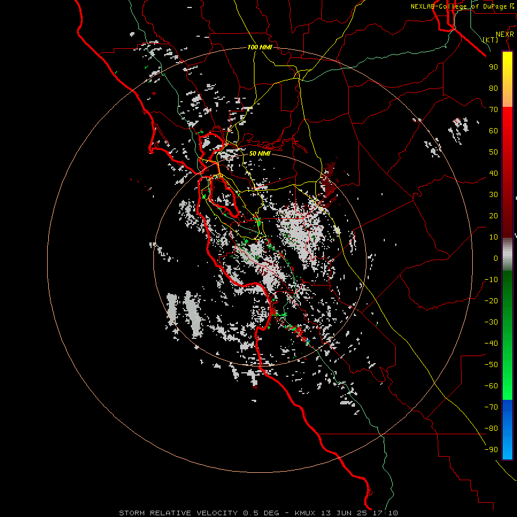Select the 30 value on the velocity scale
Image resolution: width=517 pixels, height=517 pixels.
click(493, 195)
